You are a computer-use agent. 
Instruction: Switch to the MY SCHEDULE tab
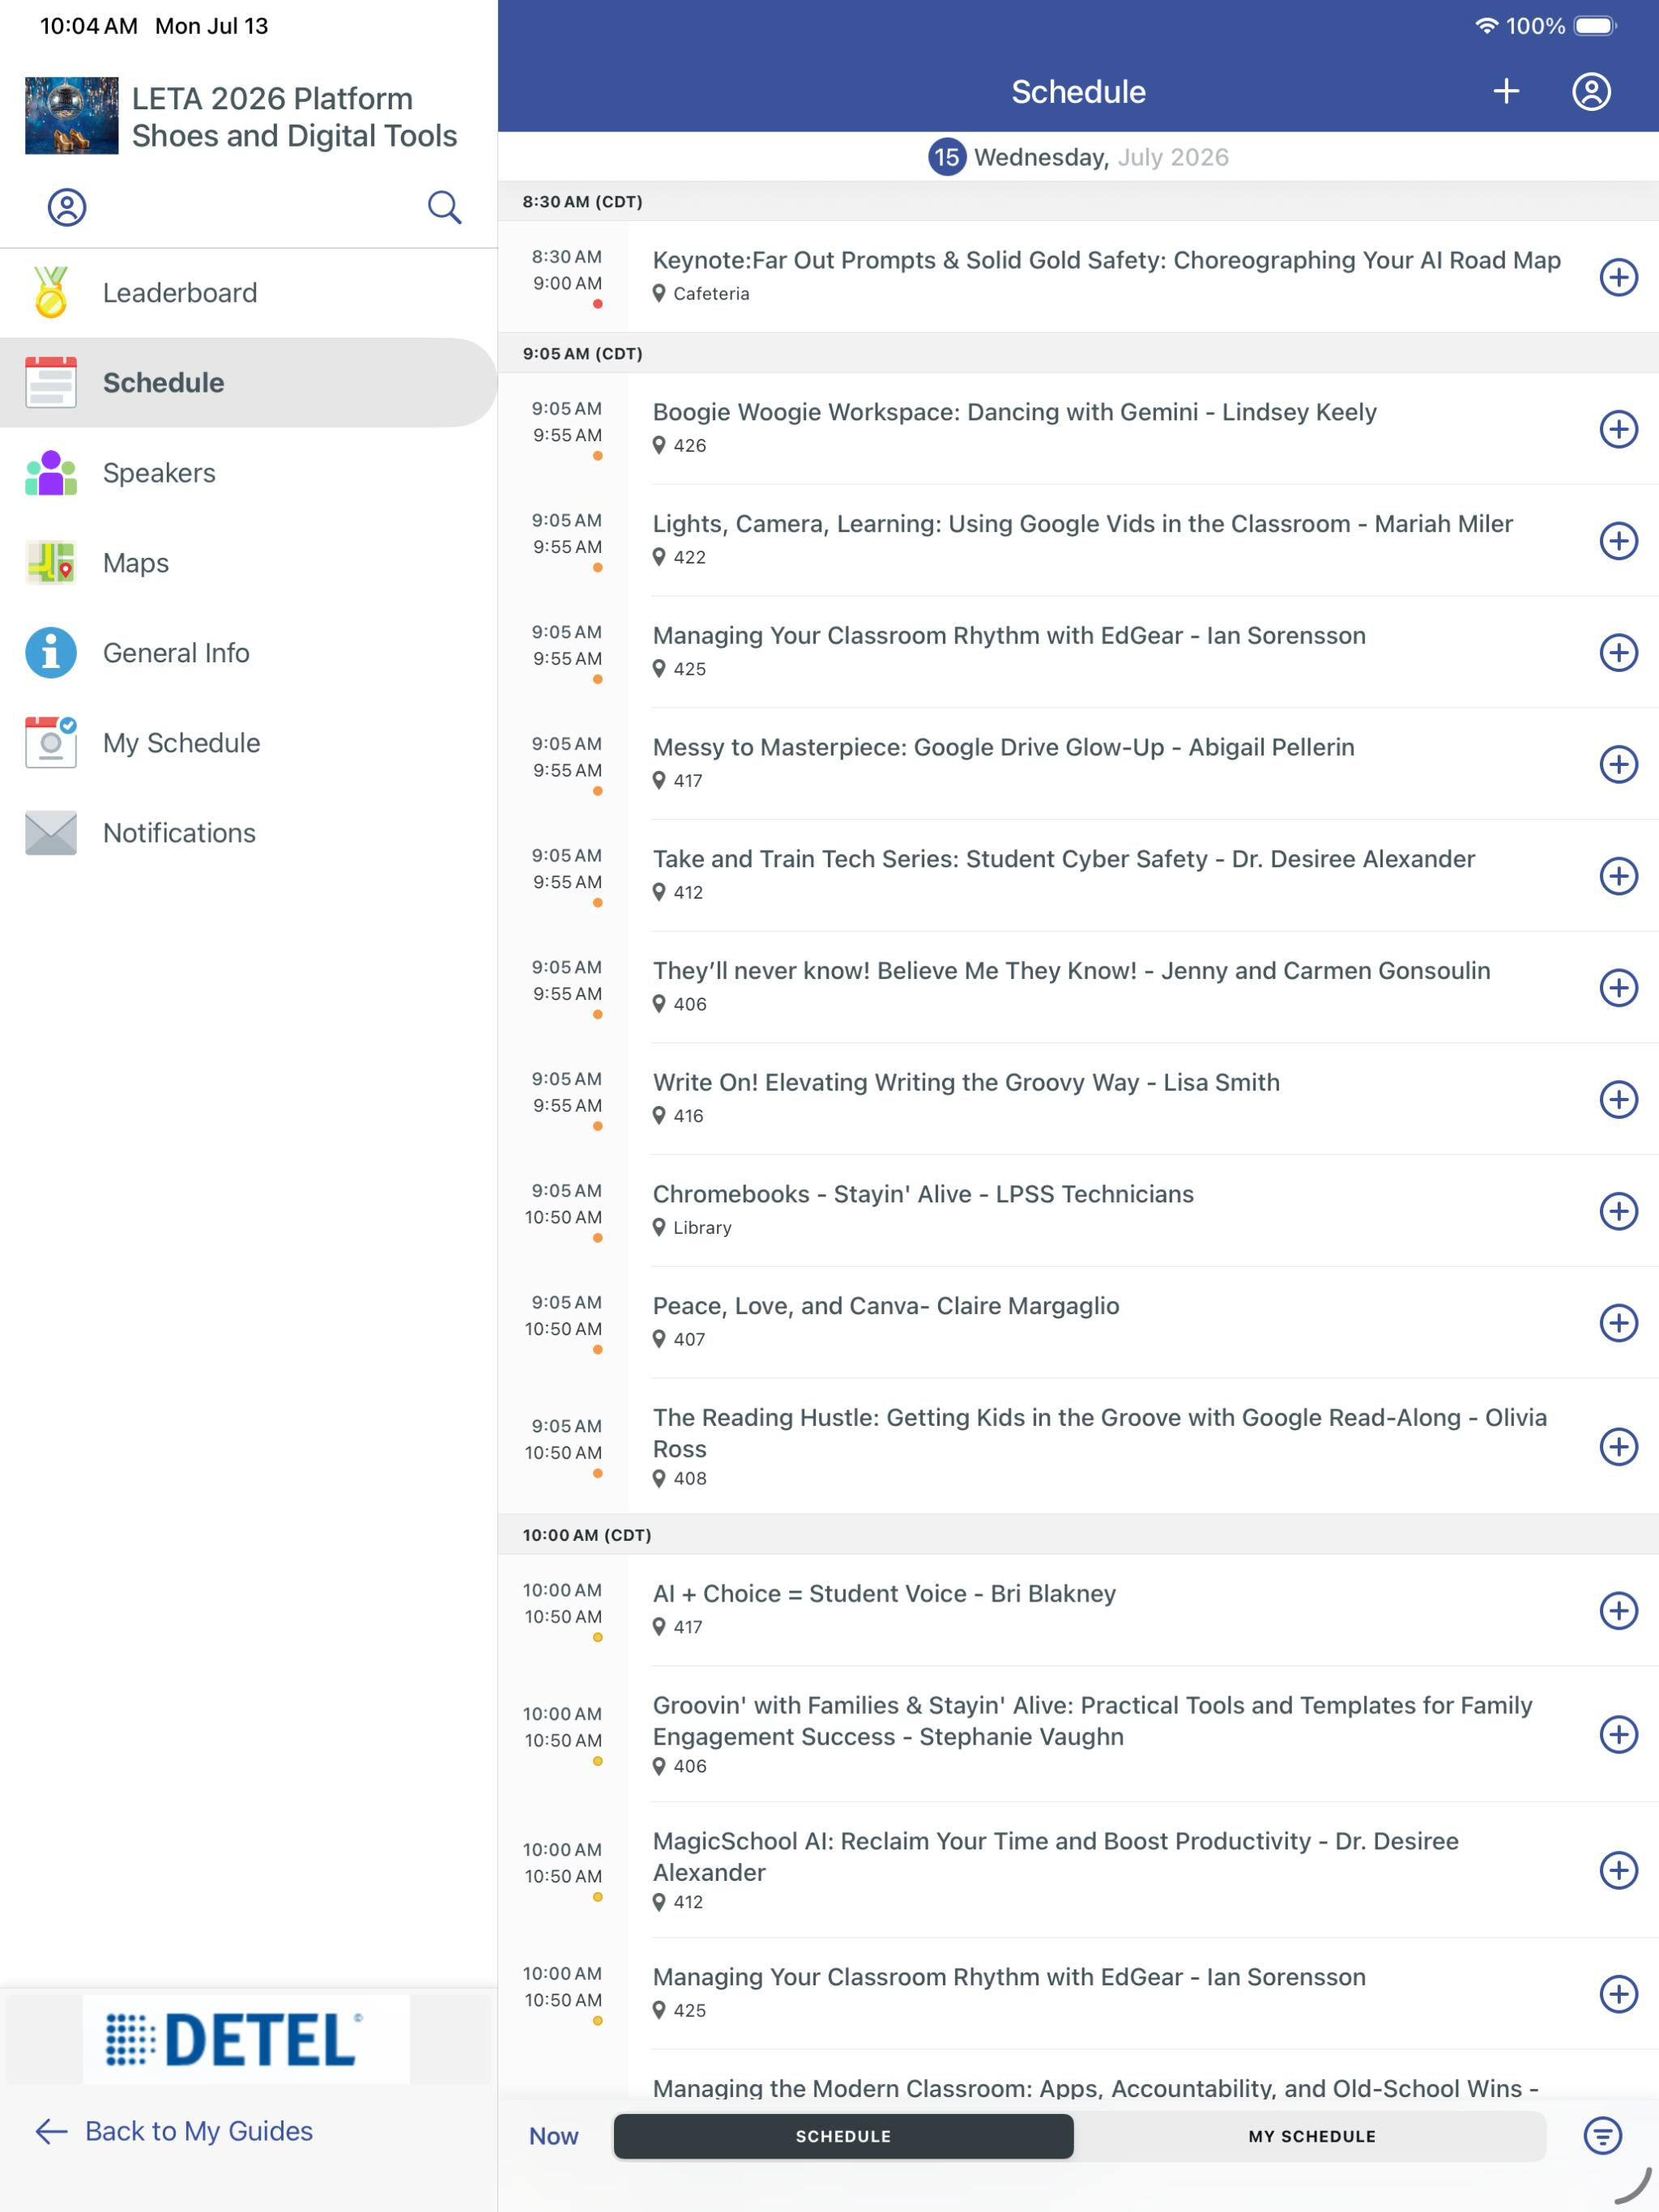(1311, 2136)
